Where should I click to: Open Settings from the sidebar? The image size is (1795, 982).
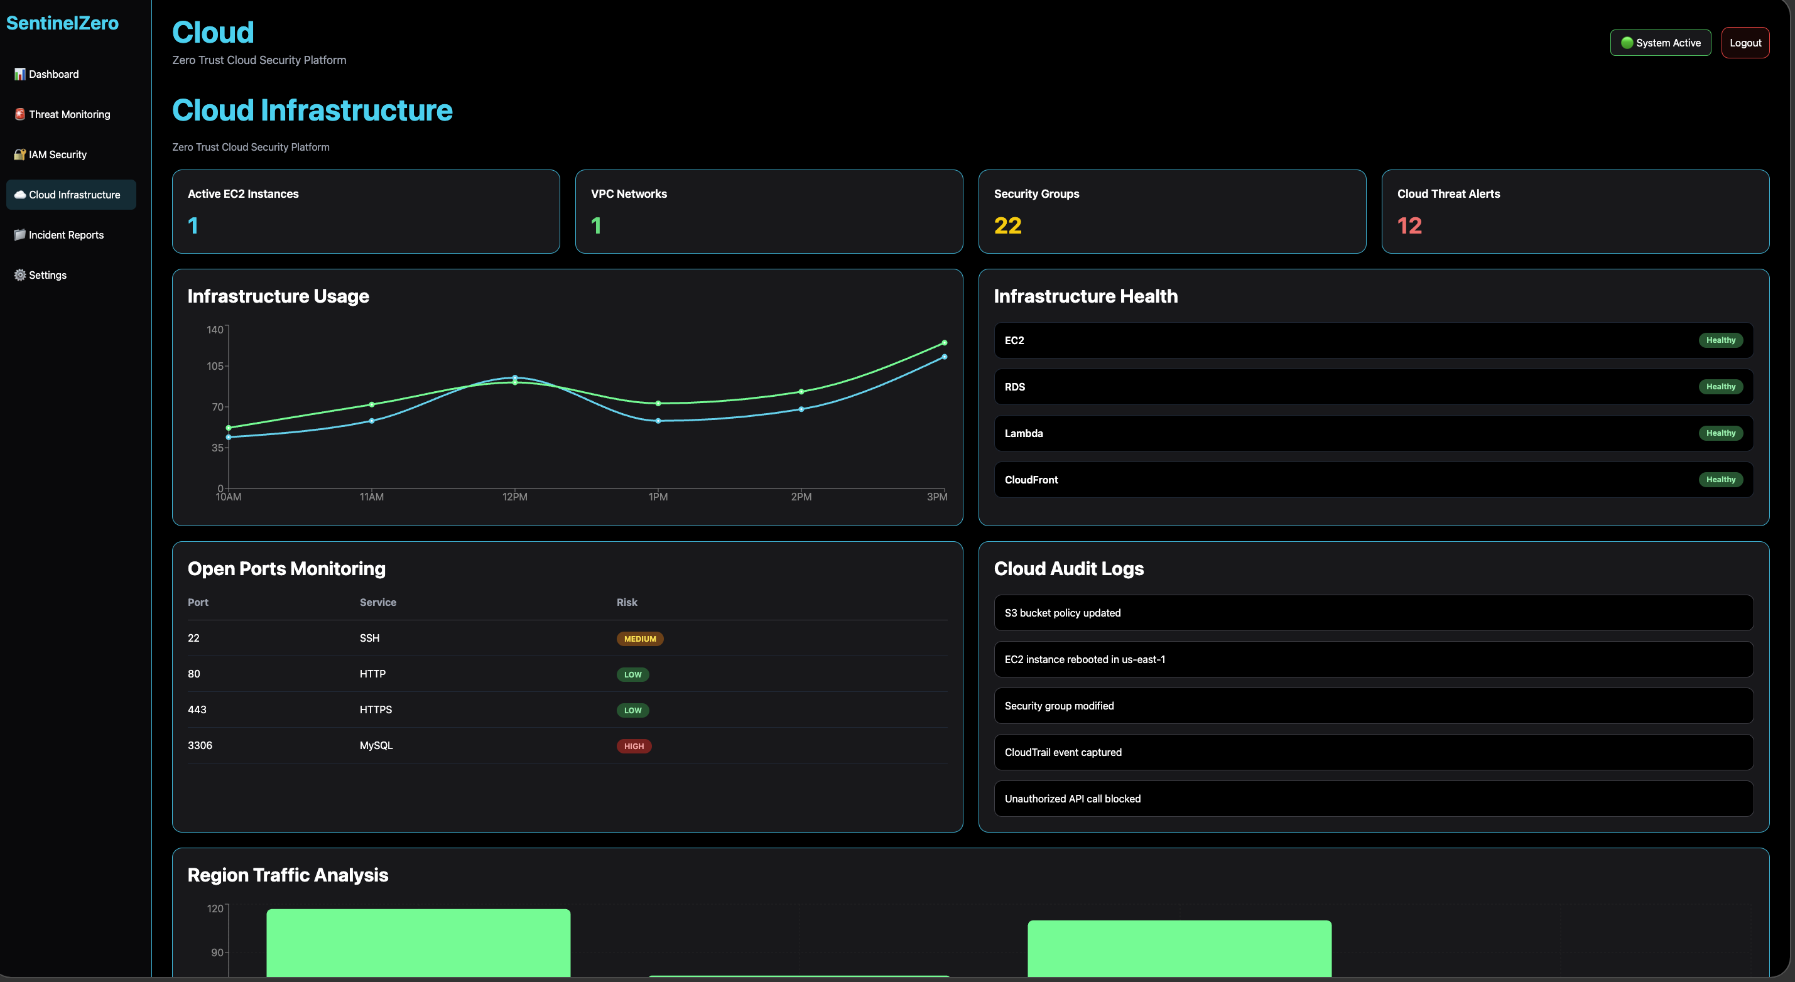point(71,275)
